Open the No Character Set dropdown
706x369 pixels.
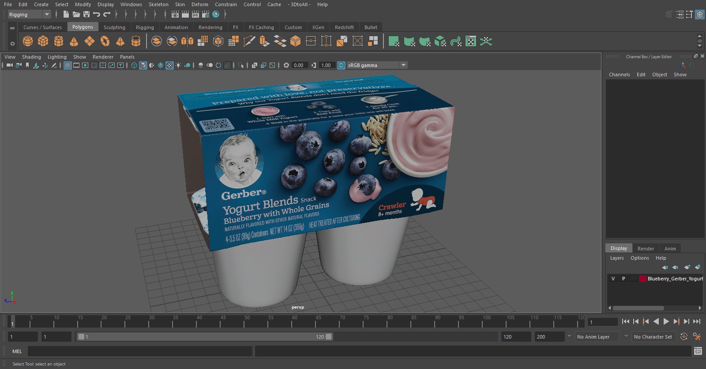(x=653, y=337)
